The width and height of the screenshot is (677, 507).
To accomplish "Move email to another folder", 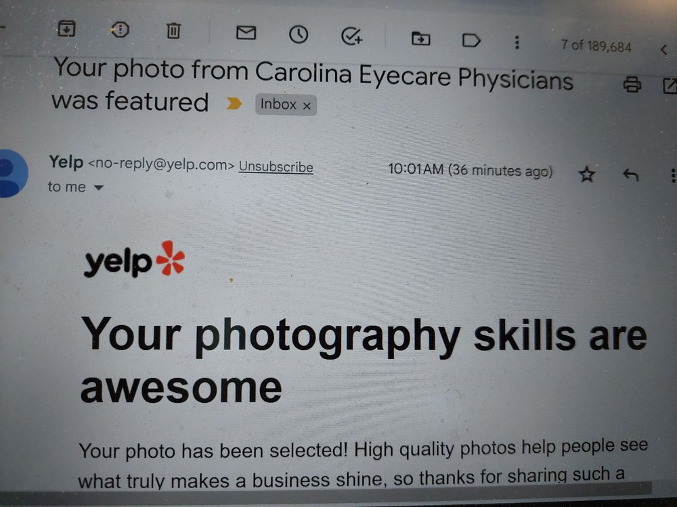I will click(420, 39).
